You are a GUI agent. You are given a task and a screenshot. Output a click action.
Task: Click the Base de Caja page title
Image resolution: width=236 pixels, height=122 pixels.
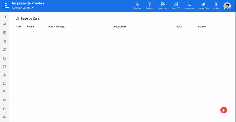(x=30, y=18)
